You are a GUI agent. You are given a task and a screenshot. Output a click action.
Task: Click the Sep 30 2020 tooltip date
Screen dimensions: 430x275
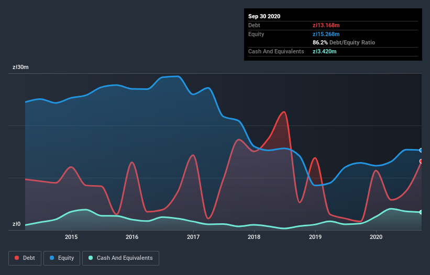[x=264, y=16]
